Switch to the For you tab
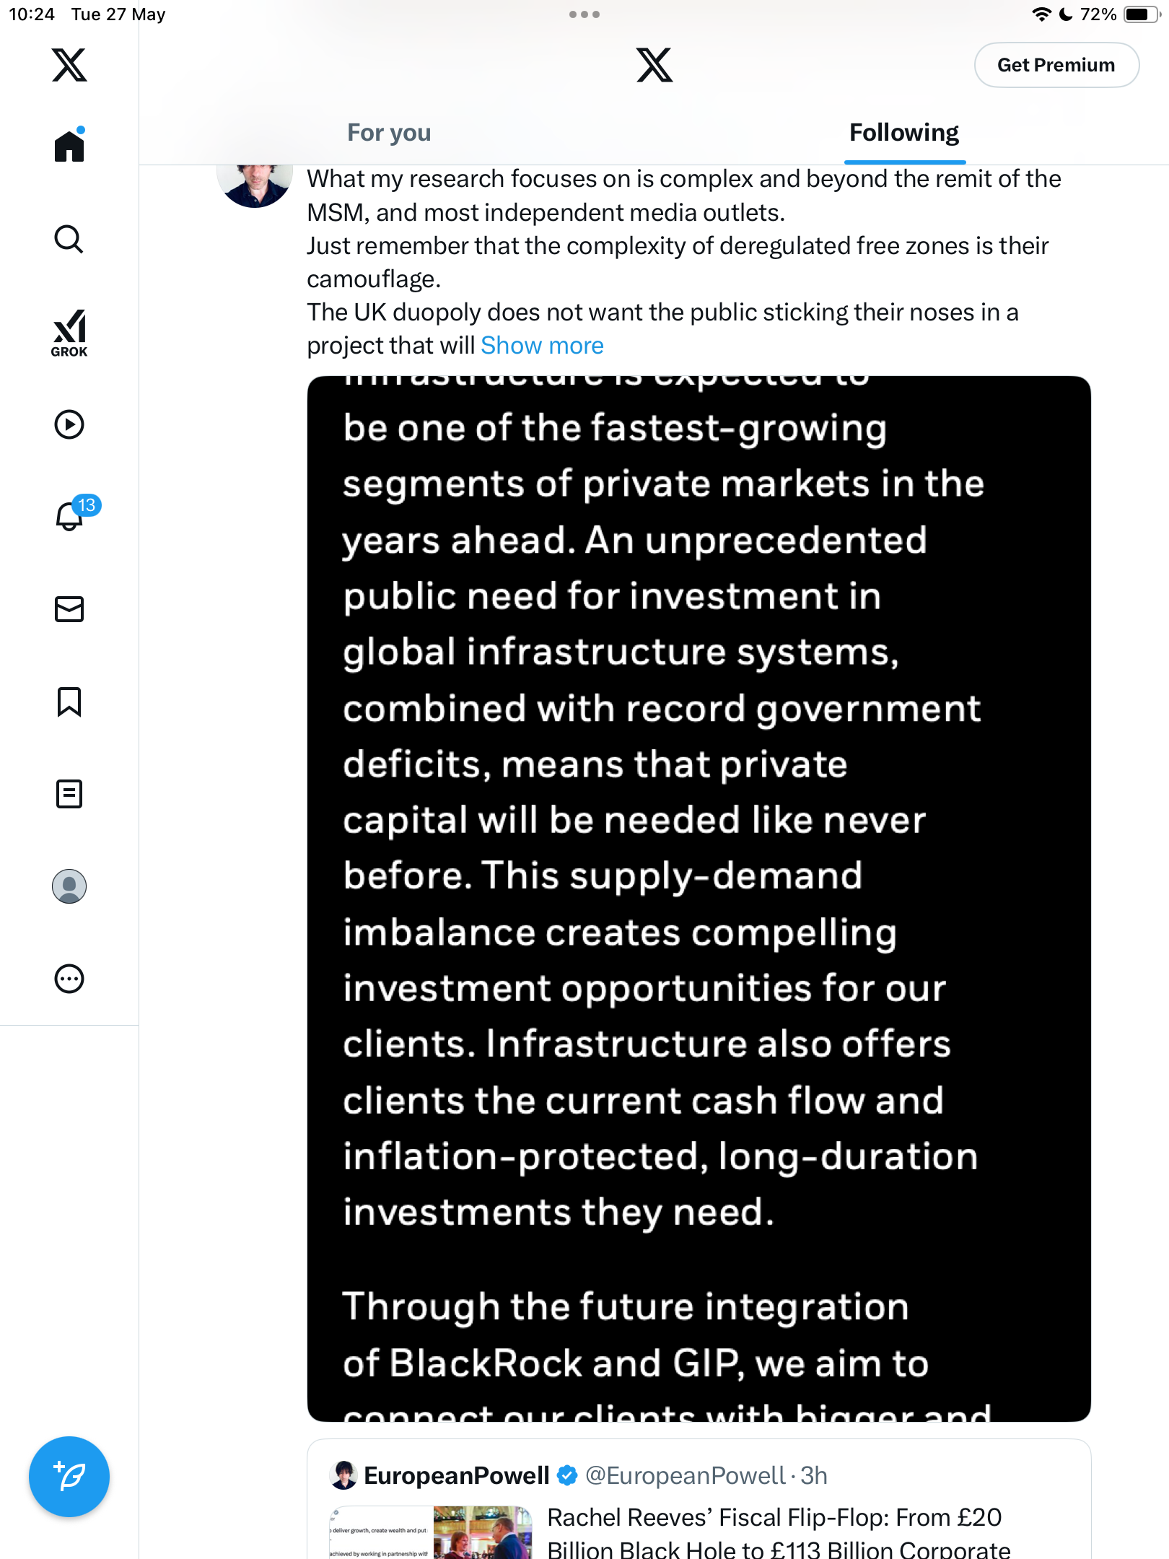The image size is (1169, 1559). coord(389,133)
